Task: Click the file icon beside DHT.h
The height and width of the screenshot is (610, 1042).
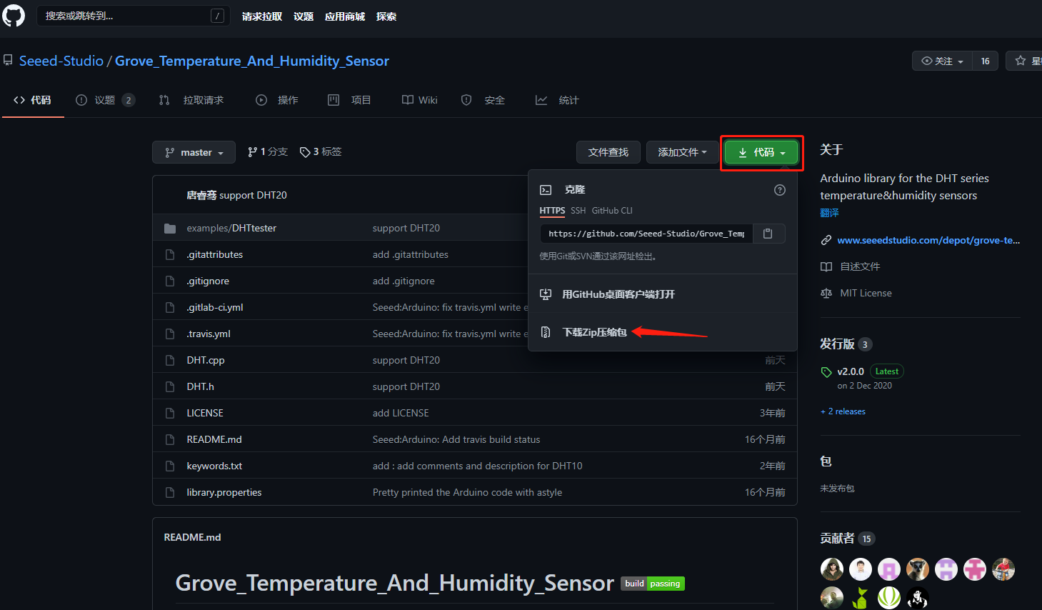Action: (x=170, y=387)
